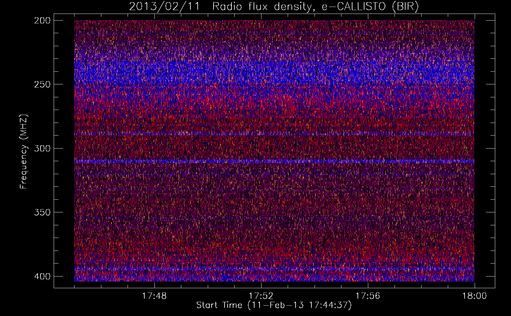Click the 300 frequency tick label

[x=42, y=149]
